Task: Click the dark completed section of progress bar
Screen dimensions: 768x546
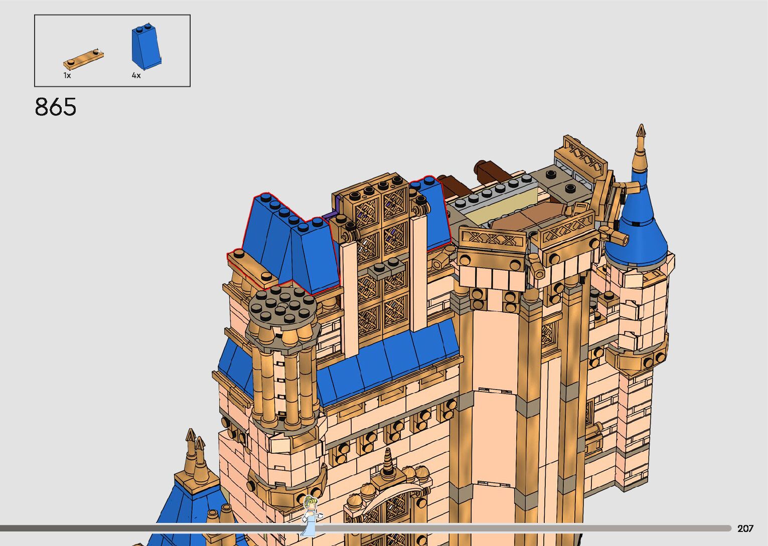Action: 150,528
